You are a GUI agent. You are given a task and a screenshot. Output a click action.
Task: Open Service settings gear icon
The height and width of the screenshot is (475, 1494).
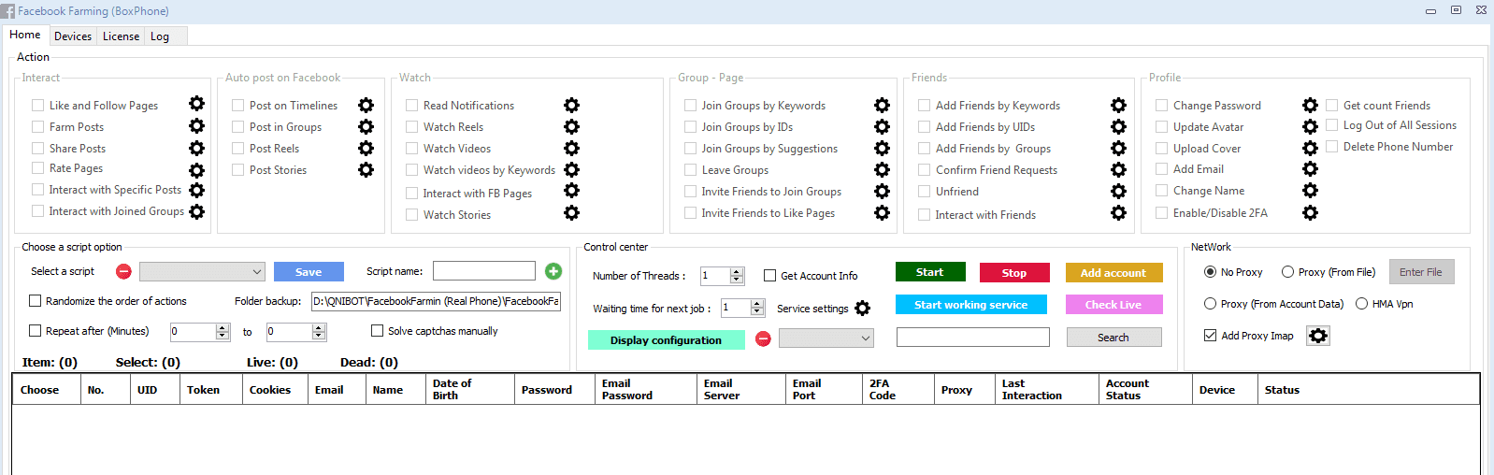click(862, 308)
